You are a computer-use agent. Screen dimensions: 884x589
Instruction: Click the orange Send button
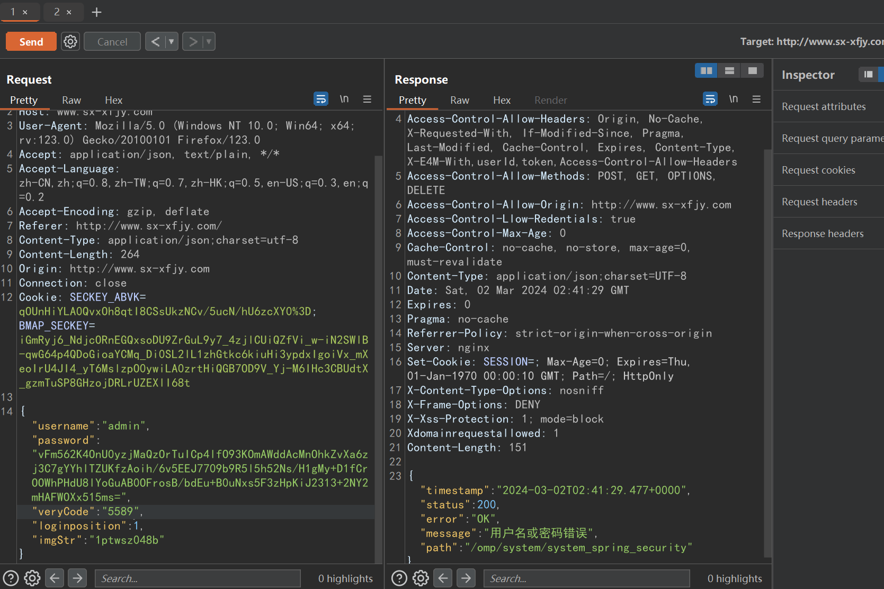pyautogui.click(x=31, y=42)
